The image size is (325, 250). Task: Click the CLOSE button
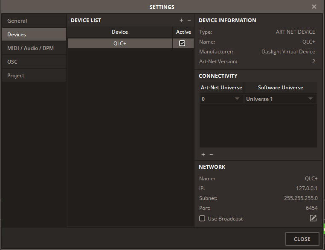click(x=302, y=239)
